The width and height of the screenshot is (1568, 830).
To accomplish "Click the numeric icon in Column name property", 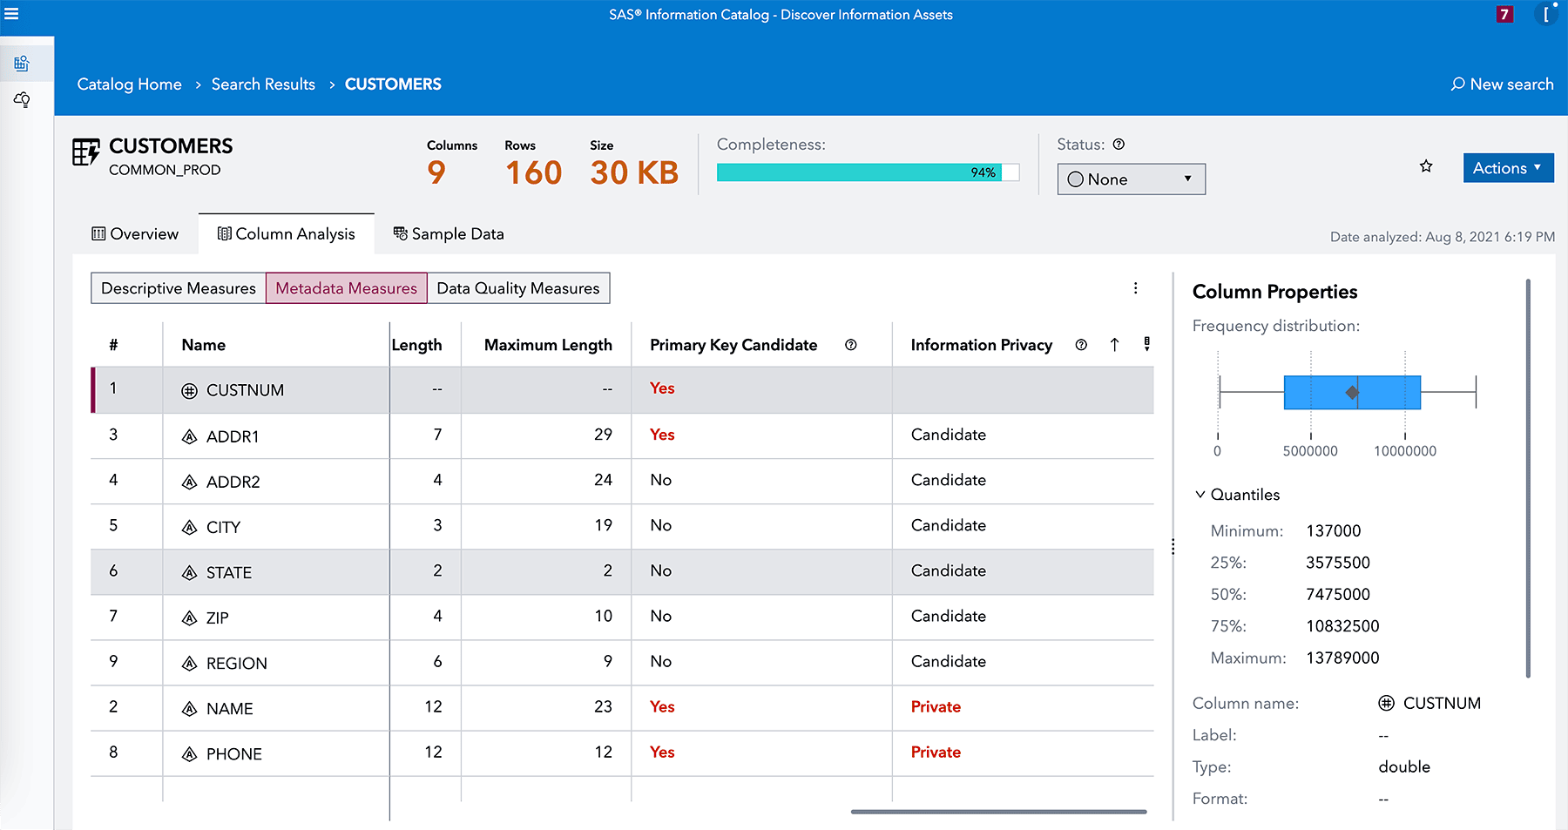I will pyautogui.click(x=1386, y=703).
